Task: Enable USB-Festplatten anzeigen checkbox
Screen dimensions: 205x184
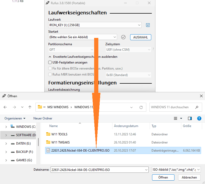Action: (x=50, y=62)
